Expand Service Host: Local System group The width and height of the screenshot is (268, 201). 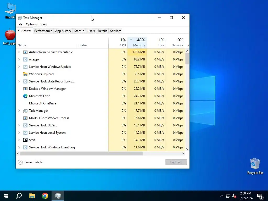[19, 133]
